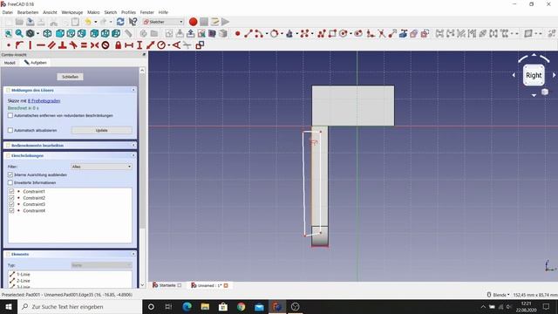Toggle automatic removal of redundant constraints
Screen dimensions: 558x314
pos(10,115)
